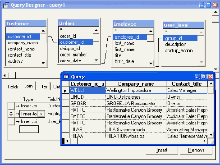This screenshot has height=165, width=220.
Task: Select the Accounting Manager cell
Action: pyautogui.click(x=187, y=129)
